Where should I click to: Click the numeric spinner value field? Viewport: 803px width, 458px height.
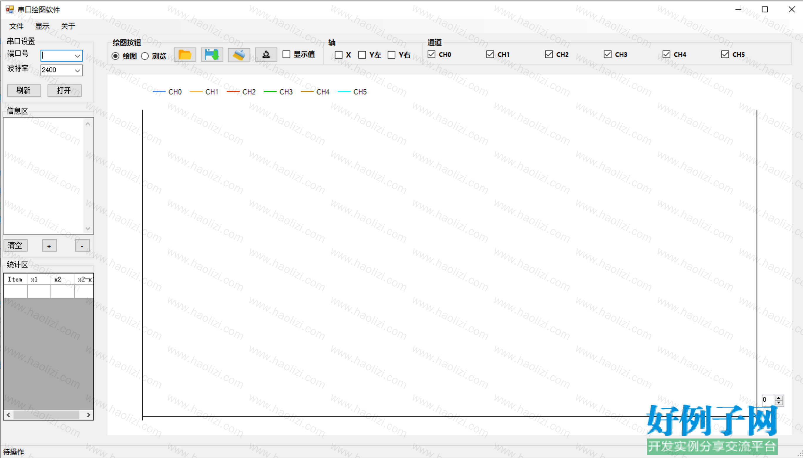768,400
